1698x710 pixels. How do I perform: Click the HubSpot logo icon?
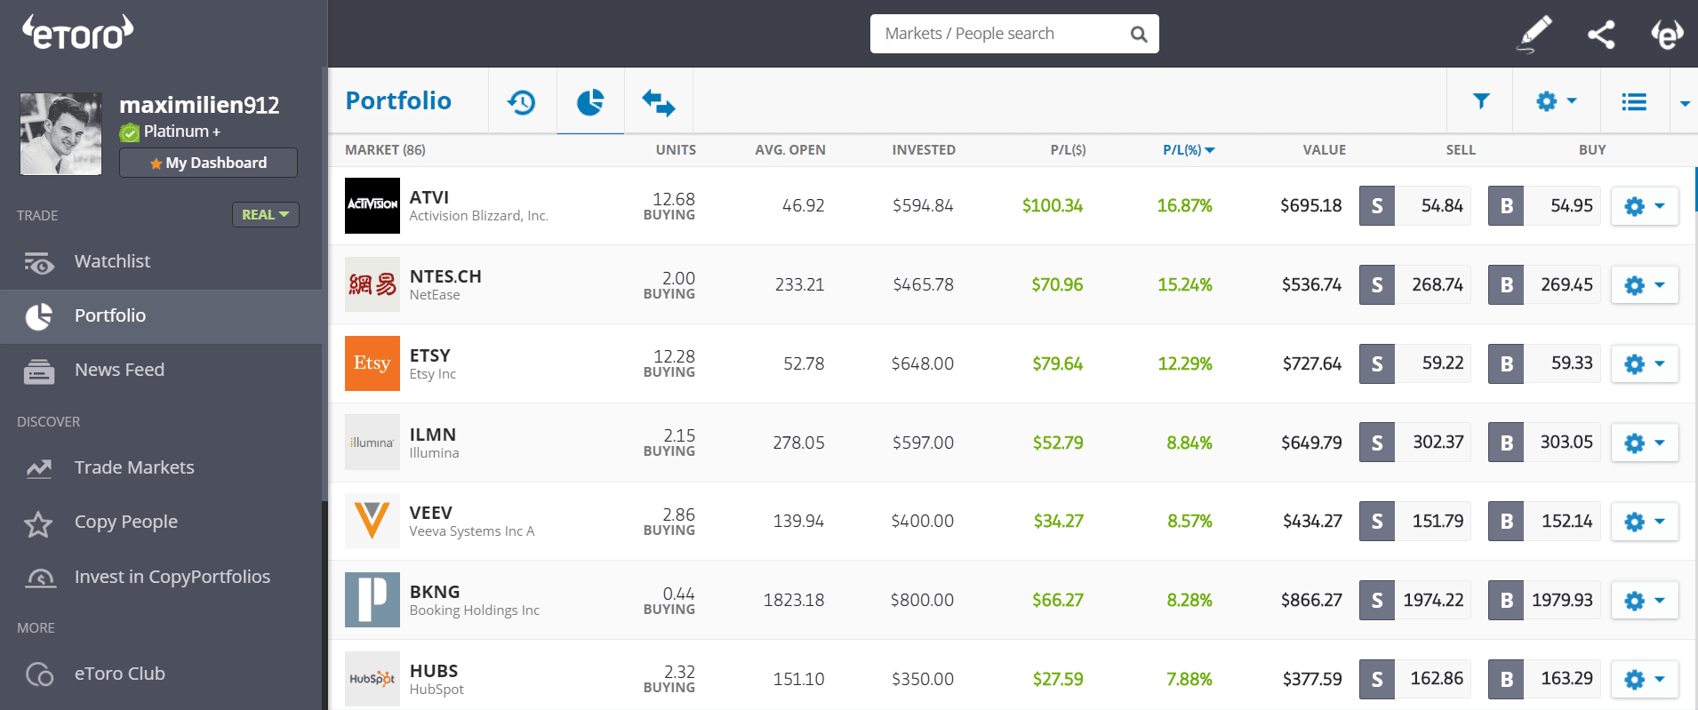(372, 679)
